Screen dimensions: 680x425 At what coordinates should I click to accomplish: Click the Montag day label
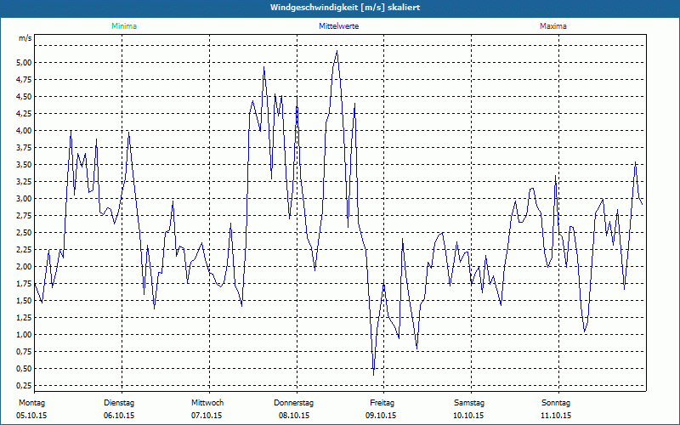coord(31,403)
